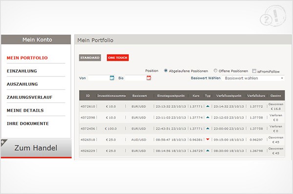
Task: Open Meine Details in sidebar
Action: (x=25, y=111)
